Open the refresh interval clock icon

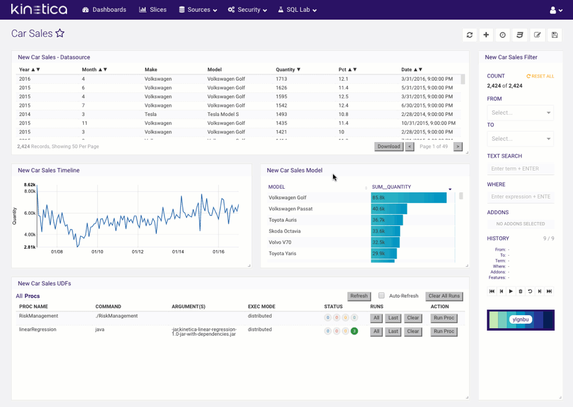point(503,35)
